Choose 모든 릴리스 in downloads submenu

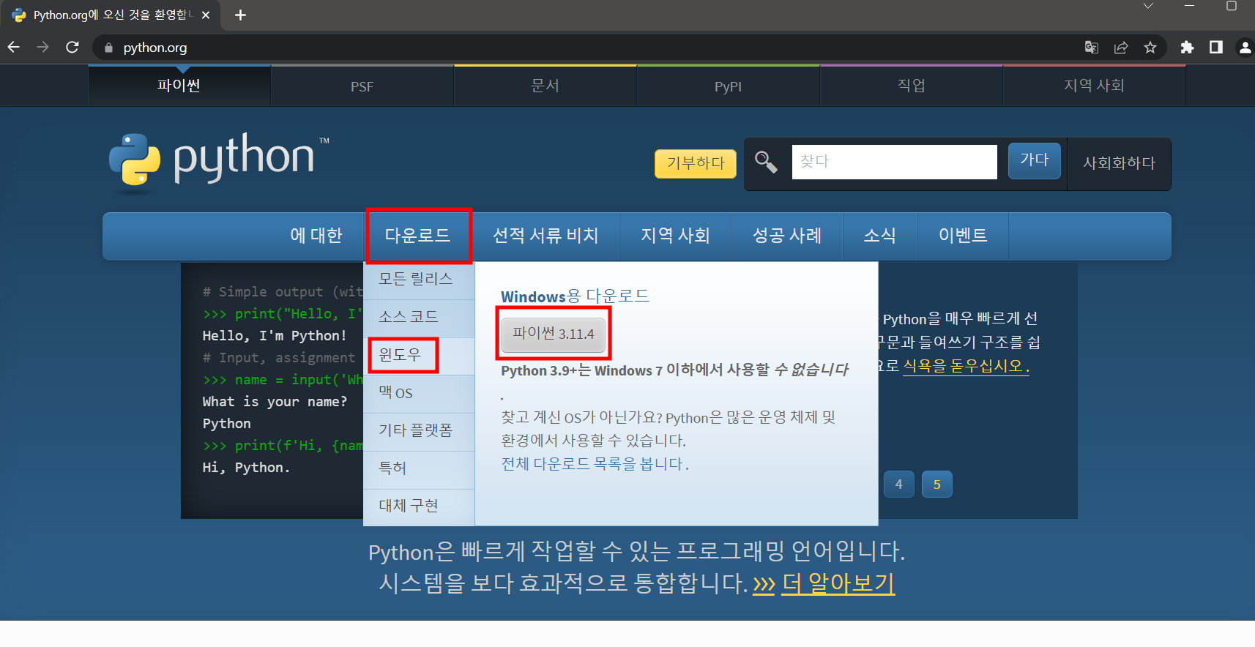(419, 280)
